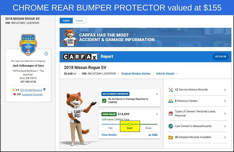The image size is (234, 152).
Task: Click the wrench service history icon
Action: 171,90
